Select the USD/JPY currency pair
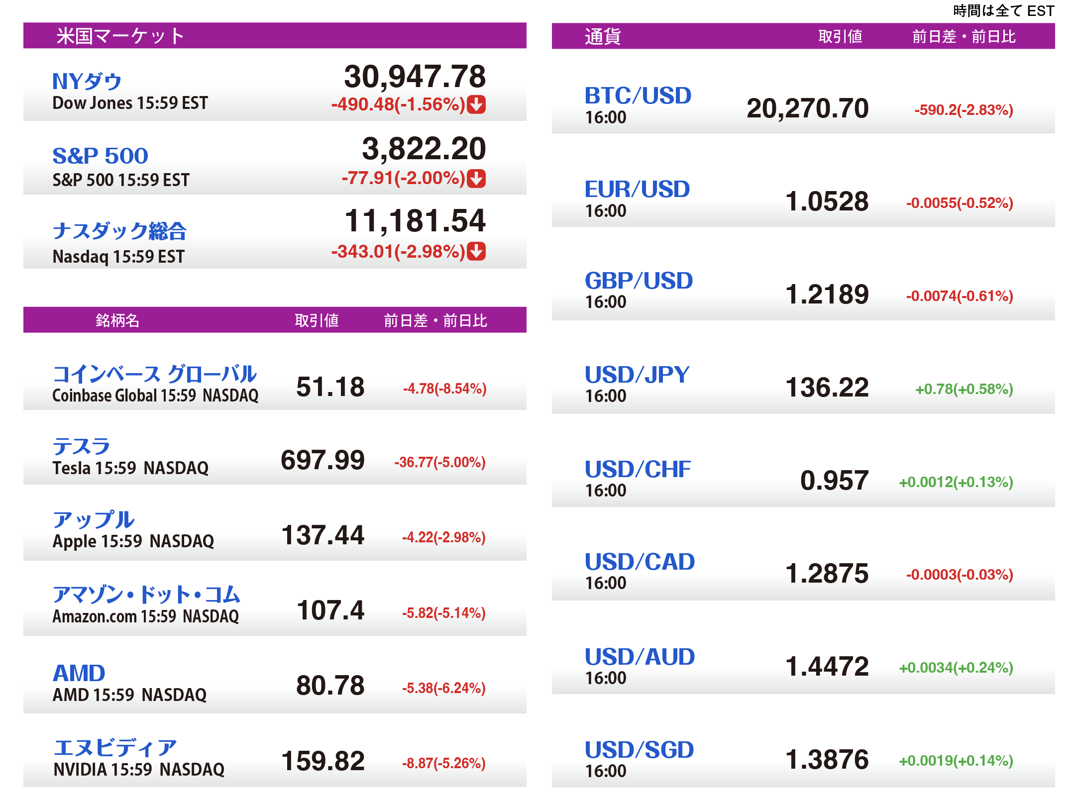Image resolution: width=1076 pixels, height=805 pixels. click(637, 375)
